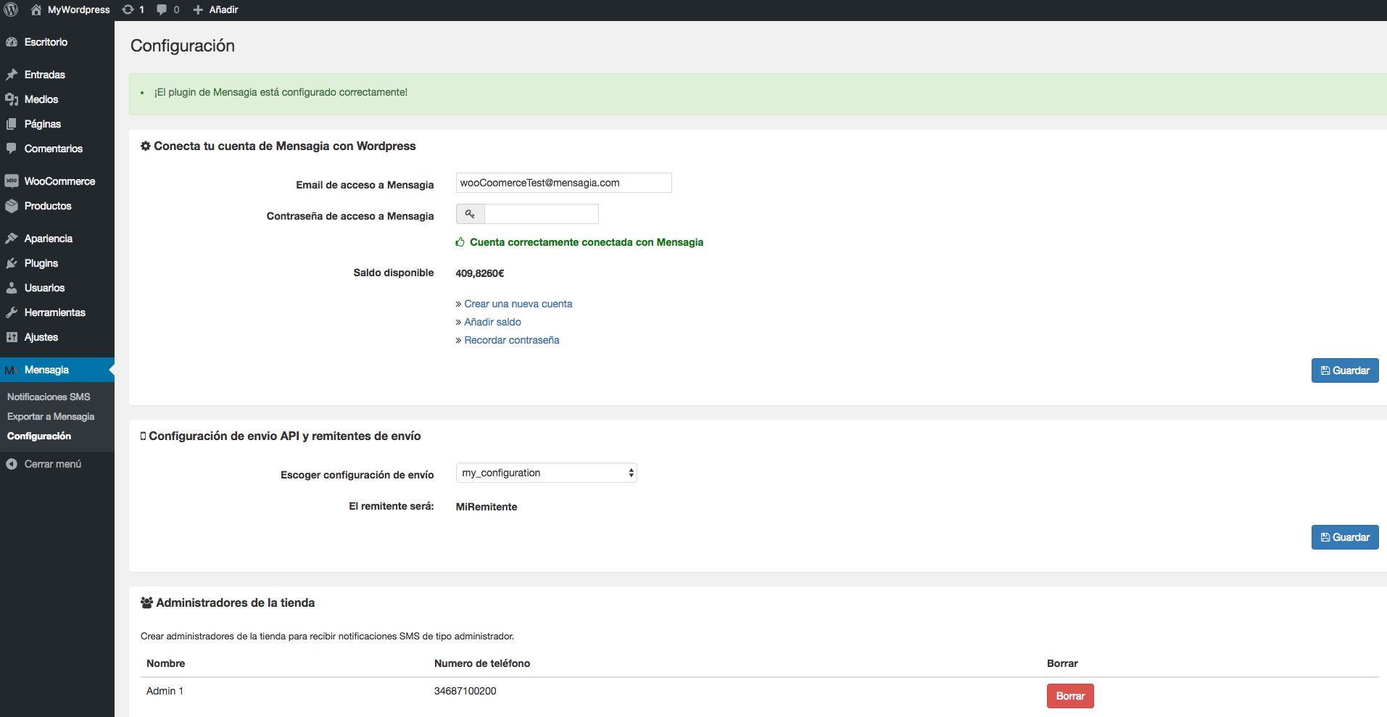
Task: Open Ajustes in the sidebar
Action: [41, 337]
